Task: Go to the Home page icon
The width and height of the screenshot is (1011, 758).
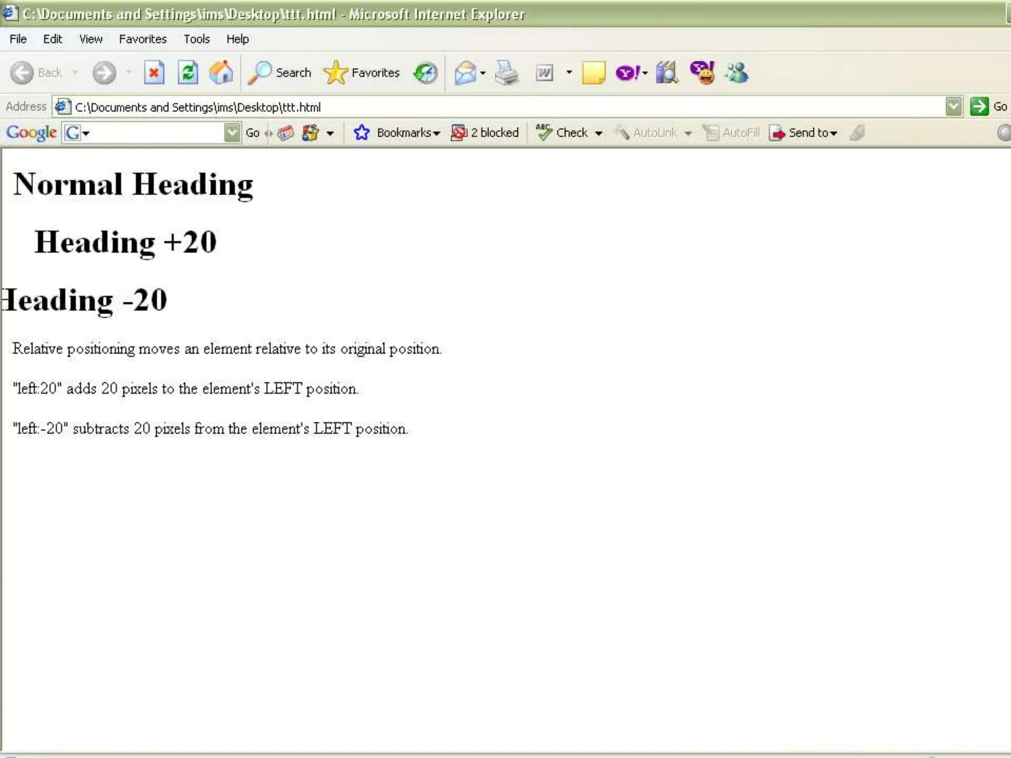Action: click(221, 73)
